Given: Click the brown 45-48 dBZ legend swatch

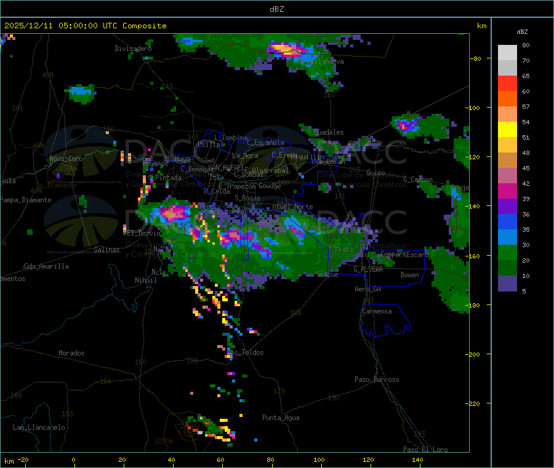Looking at the screenshot, I should coord(507,161).
